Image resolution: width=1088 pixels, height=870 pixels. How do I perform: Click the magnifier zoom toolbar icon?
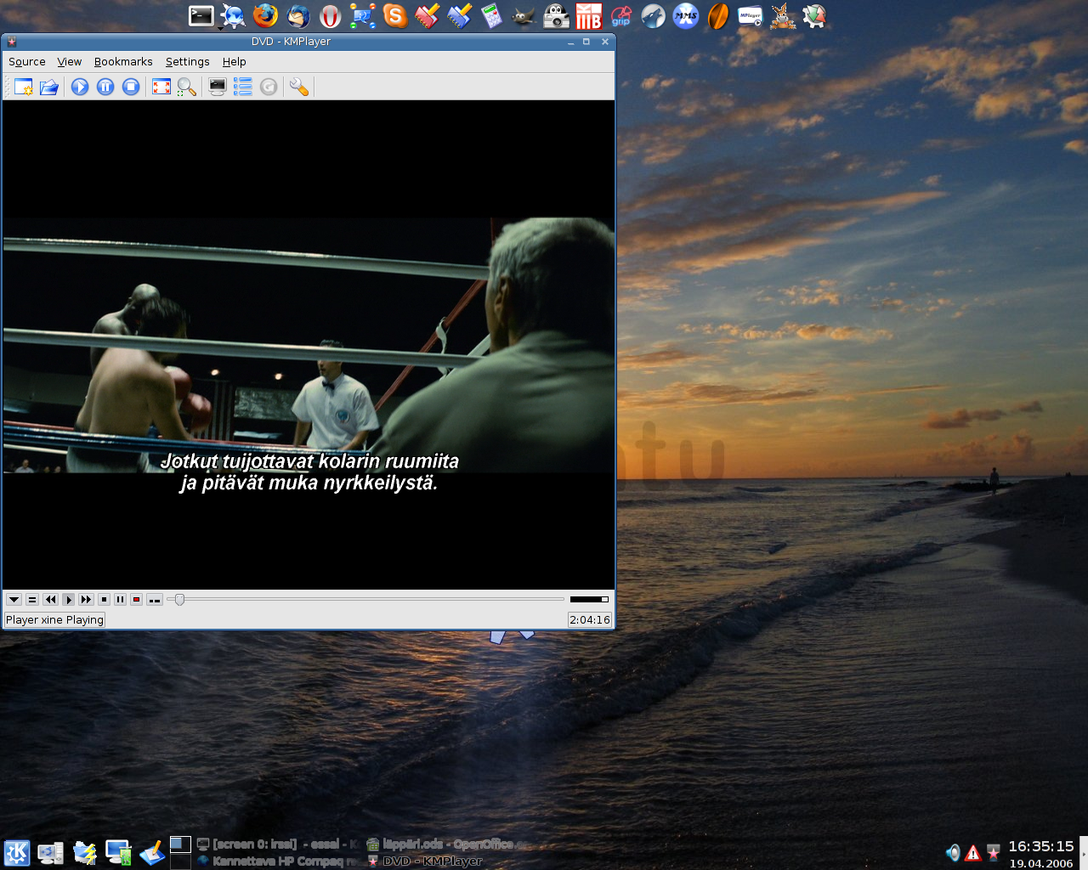coord(187,87)
